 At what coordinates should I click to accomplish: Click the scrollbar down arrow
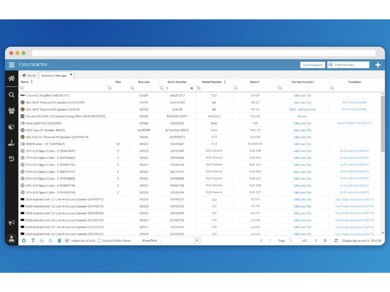click(x=383, y=233)
